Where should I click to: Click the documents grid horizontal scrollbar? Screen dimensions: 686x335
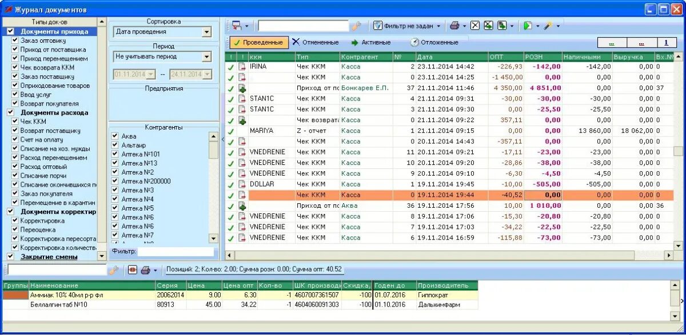[x=450, y=256]
